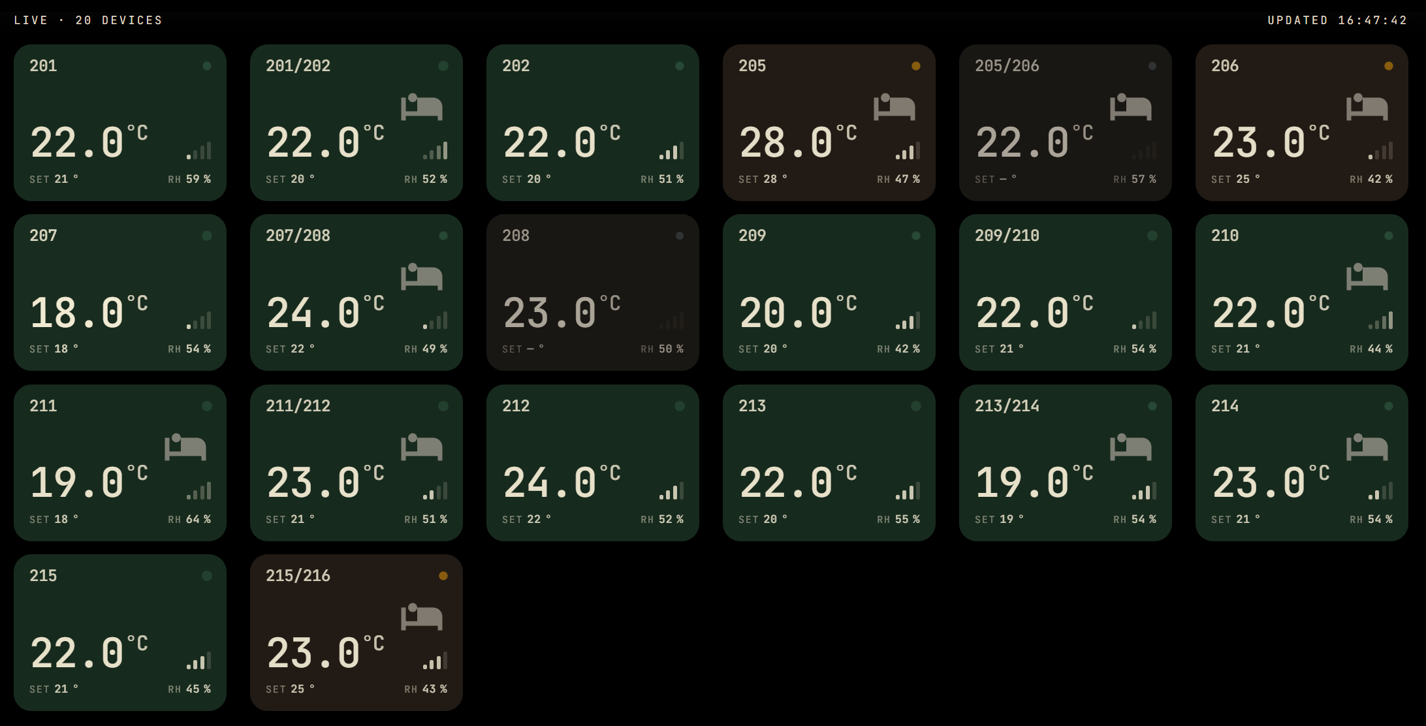
Task: Click the empty setpoint on card 205/206
Action: pyautogui.click(x=996, y=179)
